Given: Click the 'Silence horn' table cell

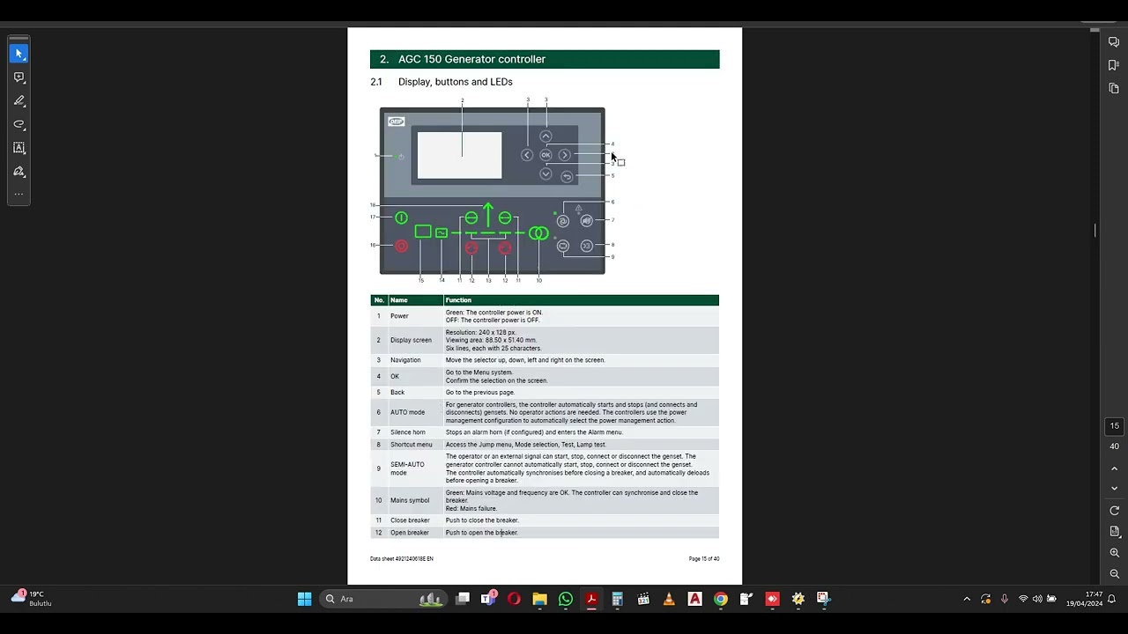Looking at the screenshot, I should pos(407,432).
